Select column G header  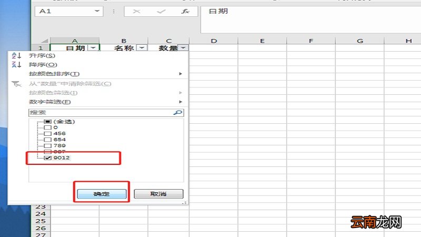(x=360, y=41)
